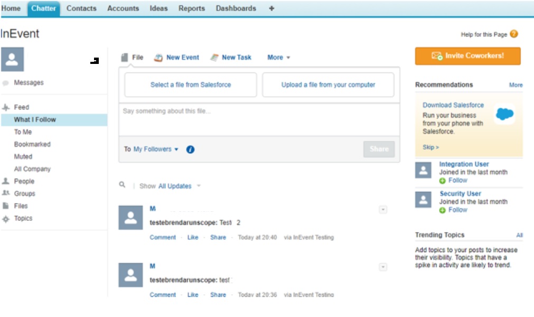The image size is (534, 317).
Task: Click the InEvent profile avatar
Action: tap(12, 59)
